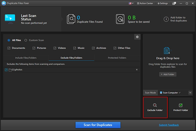Switch to the Include Files/Folders tab

(x=26, y=58)
